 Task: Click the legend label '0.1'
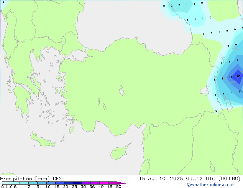(4, 186)
